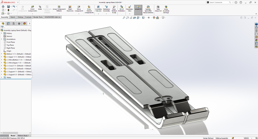Open a file with the Open icon
Viewport: 258px width, 139px height.
click(3, 13)
